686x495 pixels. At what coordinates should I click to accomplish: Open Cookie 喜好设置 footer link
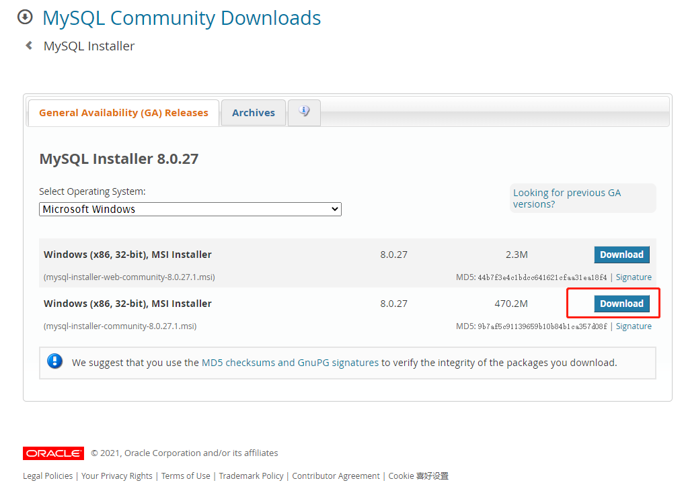[418, 476]
